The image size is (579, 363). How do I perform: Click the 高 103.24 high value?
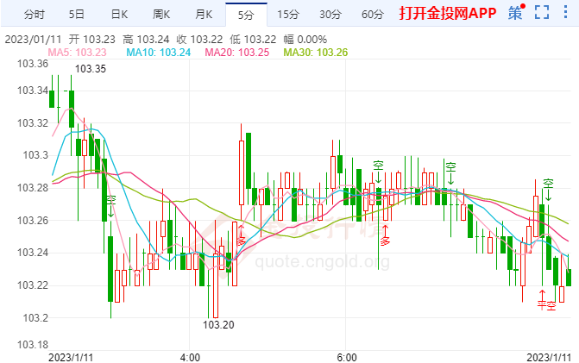pyautogui.click(x=146, y=39)
